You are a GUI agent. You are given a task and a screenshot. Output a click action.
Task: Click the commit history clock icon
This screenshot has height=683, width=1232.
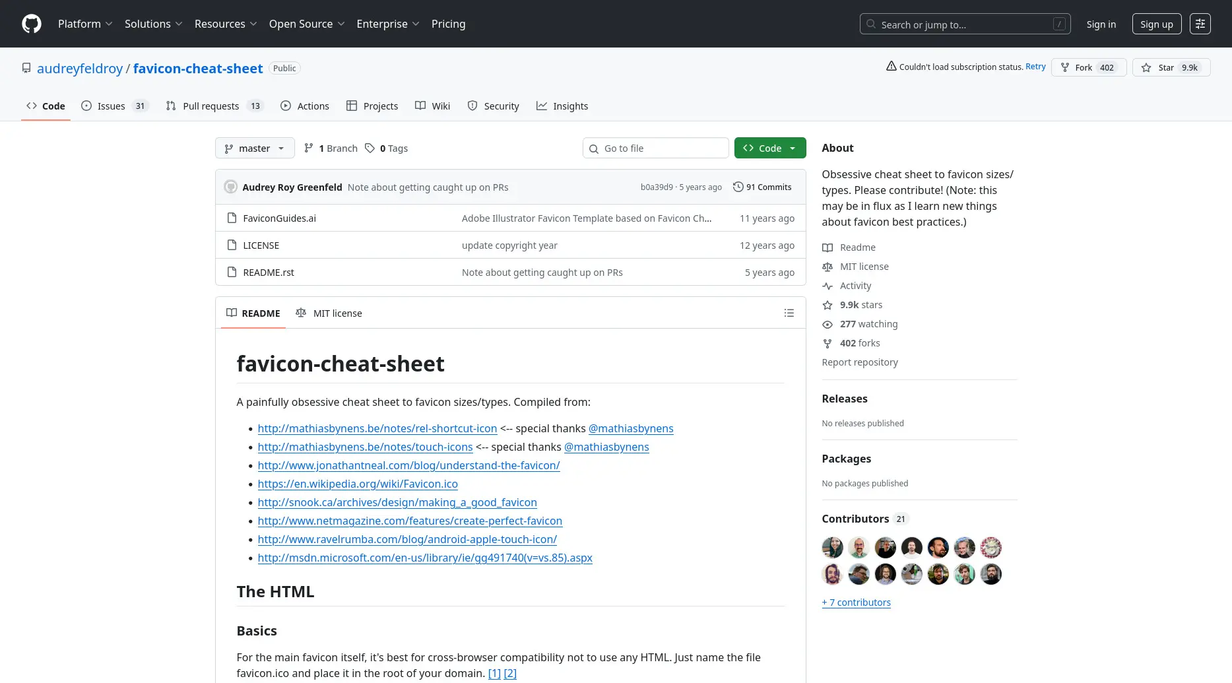point(738,187)
